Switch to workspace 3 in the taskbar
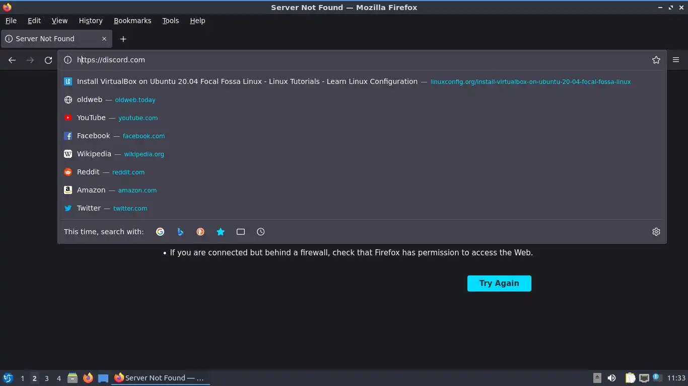This screenshot has height=386, width=688. [46, 378]
